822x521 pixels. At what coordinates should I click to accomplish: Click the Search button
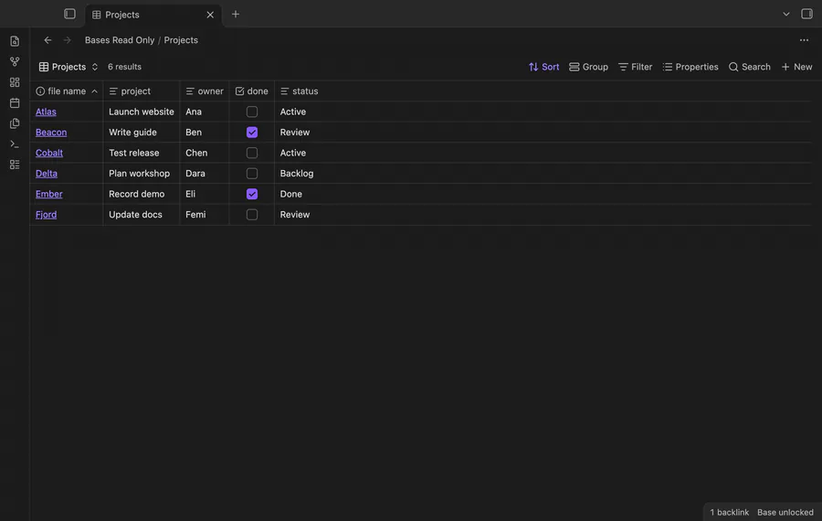[749, 67]
